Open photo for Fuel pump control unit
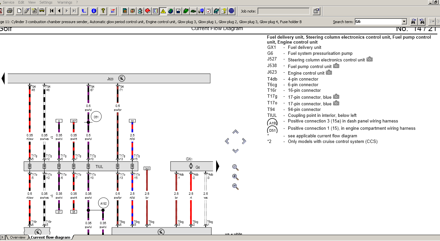The height and width of the screenshot is (241, 440). click(336, 66)
